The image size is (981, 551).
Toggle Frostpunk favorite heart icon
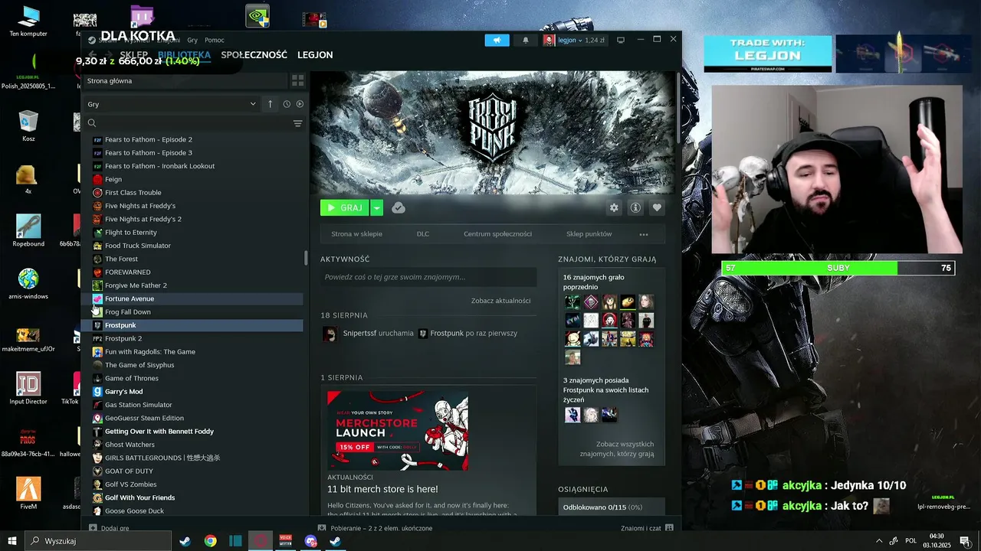[x=657, y=207]
